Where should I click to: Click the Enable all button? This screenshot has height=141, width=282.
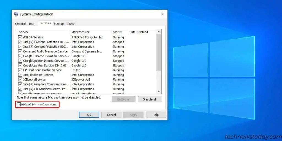point(124,99)
